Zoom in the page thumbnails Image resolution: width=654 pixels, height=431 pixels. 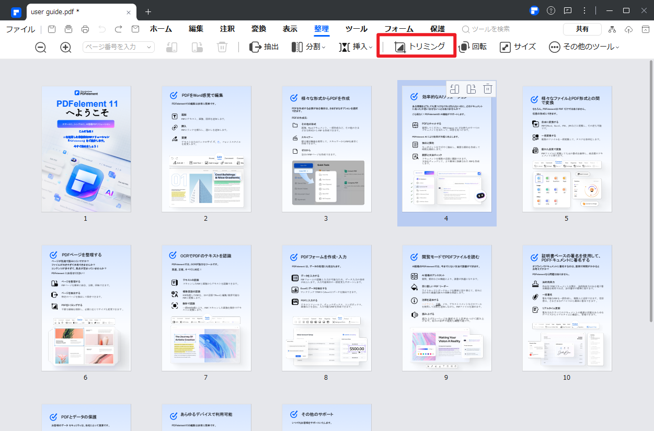(66, 47)
